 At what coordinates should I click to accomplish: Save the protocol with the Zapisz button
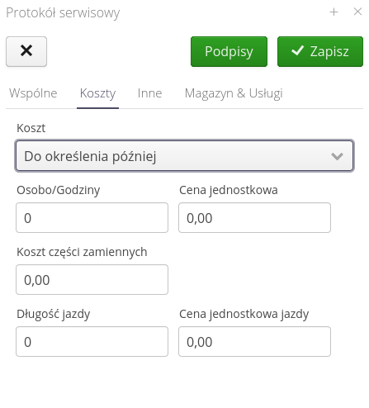point(320,51)
